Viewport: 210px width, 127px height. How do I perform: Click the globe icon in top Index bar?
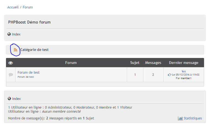pos(9,34)
